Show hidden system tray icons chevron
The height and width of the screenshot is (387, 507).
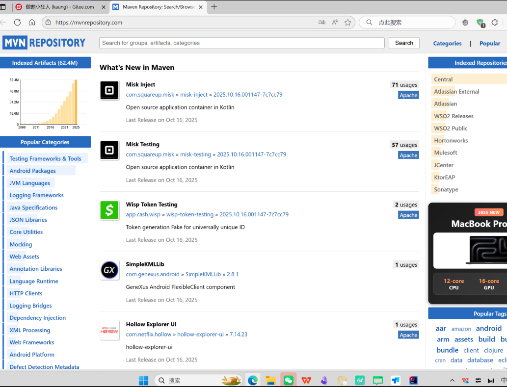tap(452, 381)
